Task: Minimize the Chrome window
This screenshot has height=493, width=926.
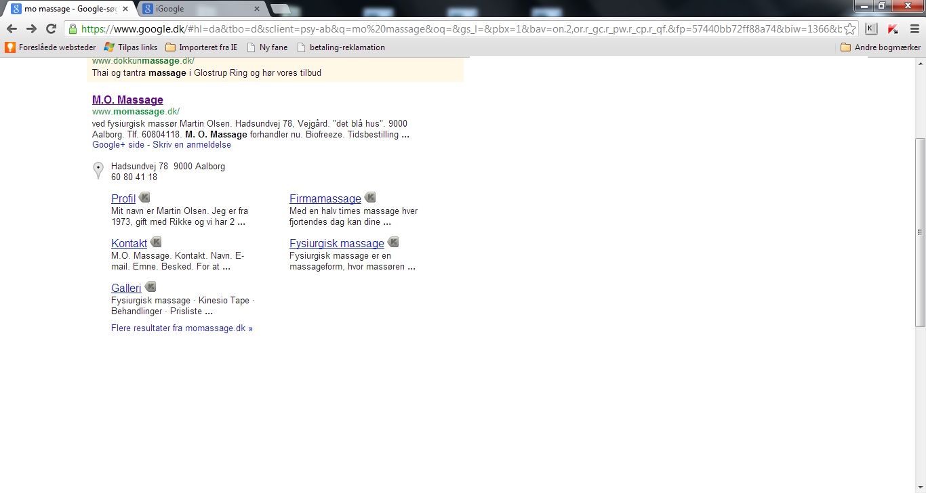Action: pos(864,5)
